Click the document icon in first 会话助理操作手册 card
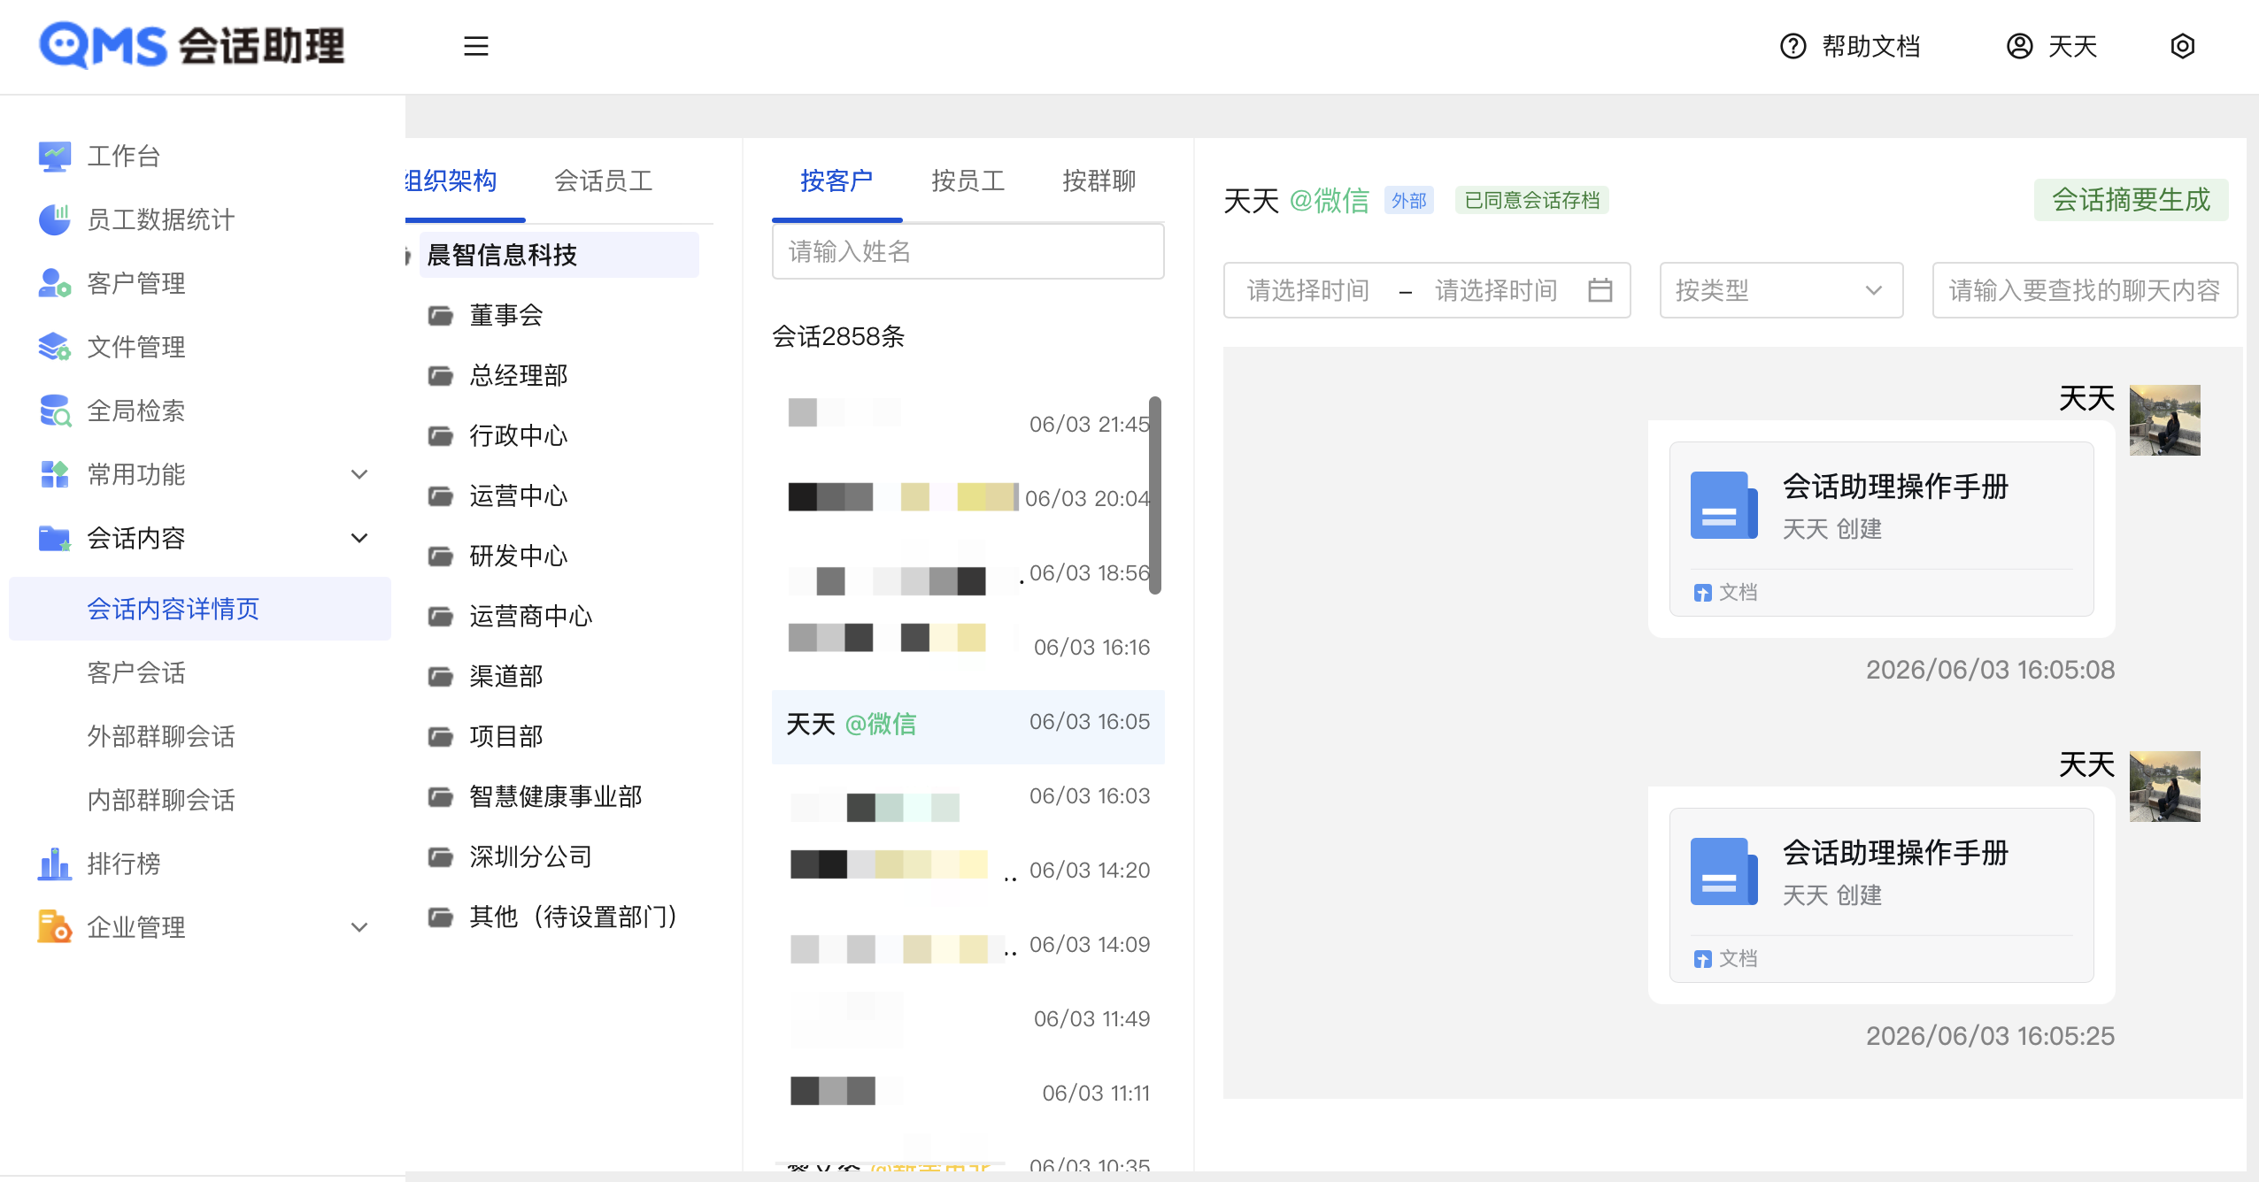The width and height of the screenshot is (2259, 1182). (1724, 505)
